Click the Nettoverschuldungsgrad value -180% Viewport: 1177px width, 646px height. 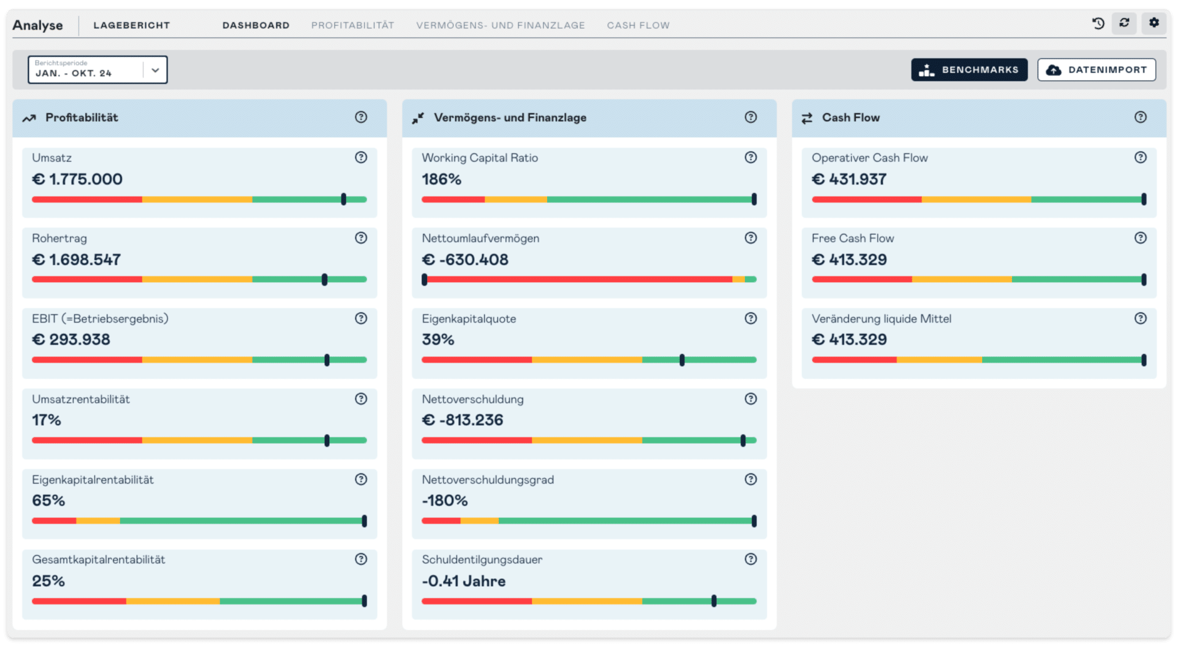pyautogui.click(x=445, y=501)
